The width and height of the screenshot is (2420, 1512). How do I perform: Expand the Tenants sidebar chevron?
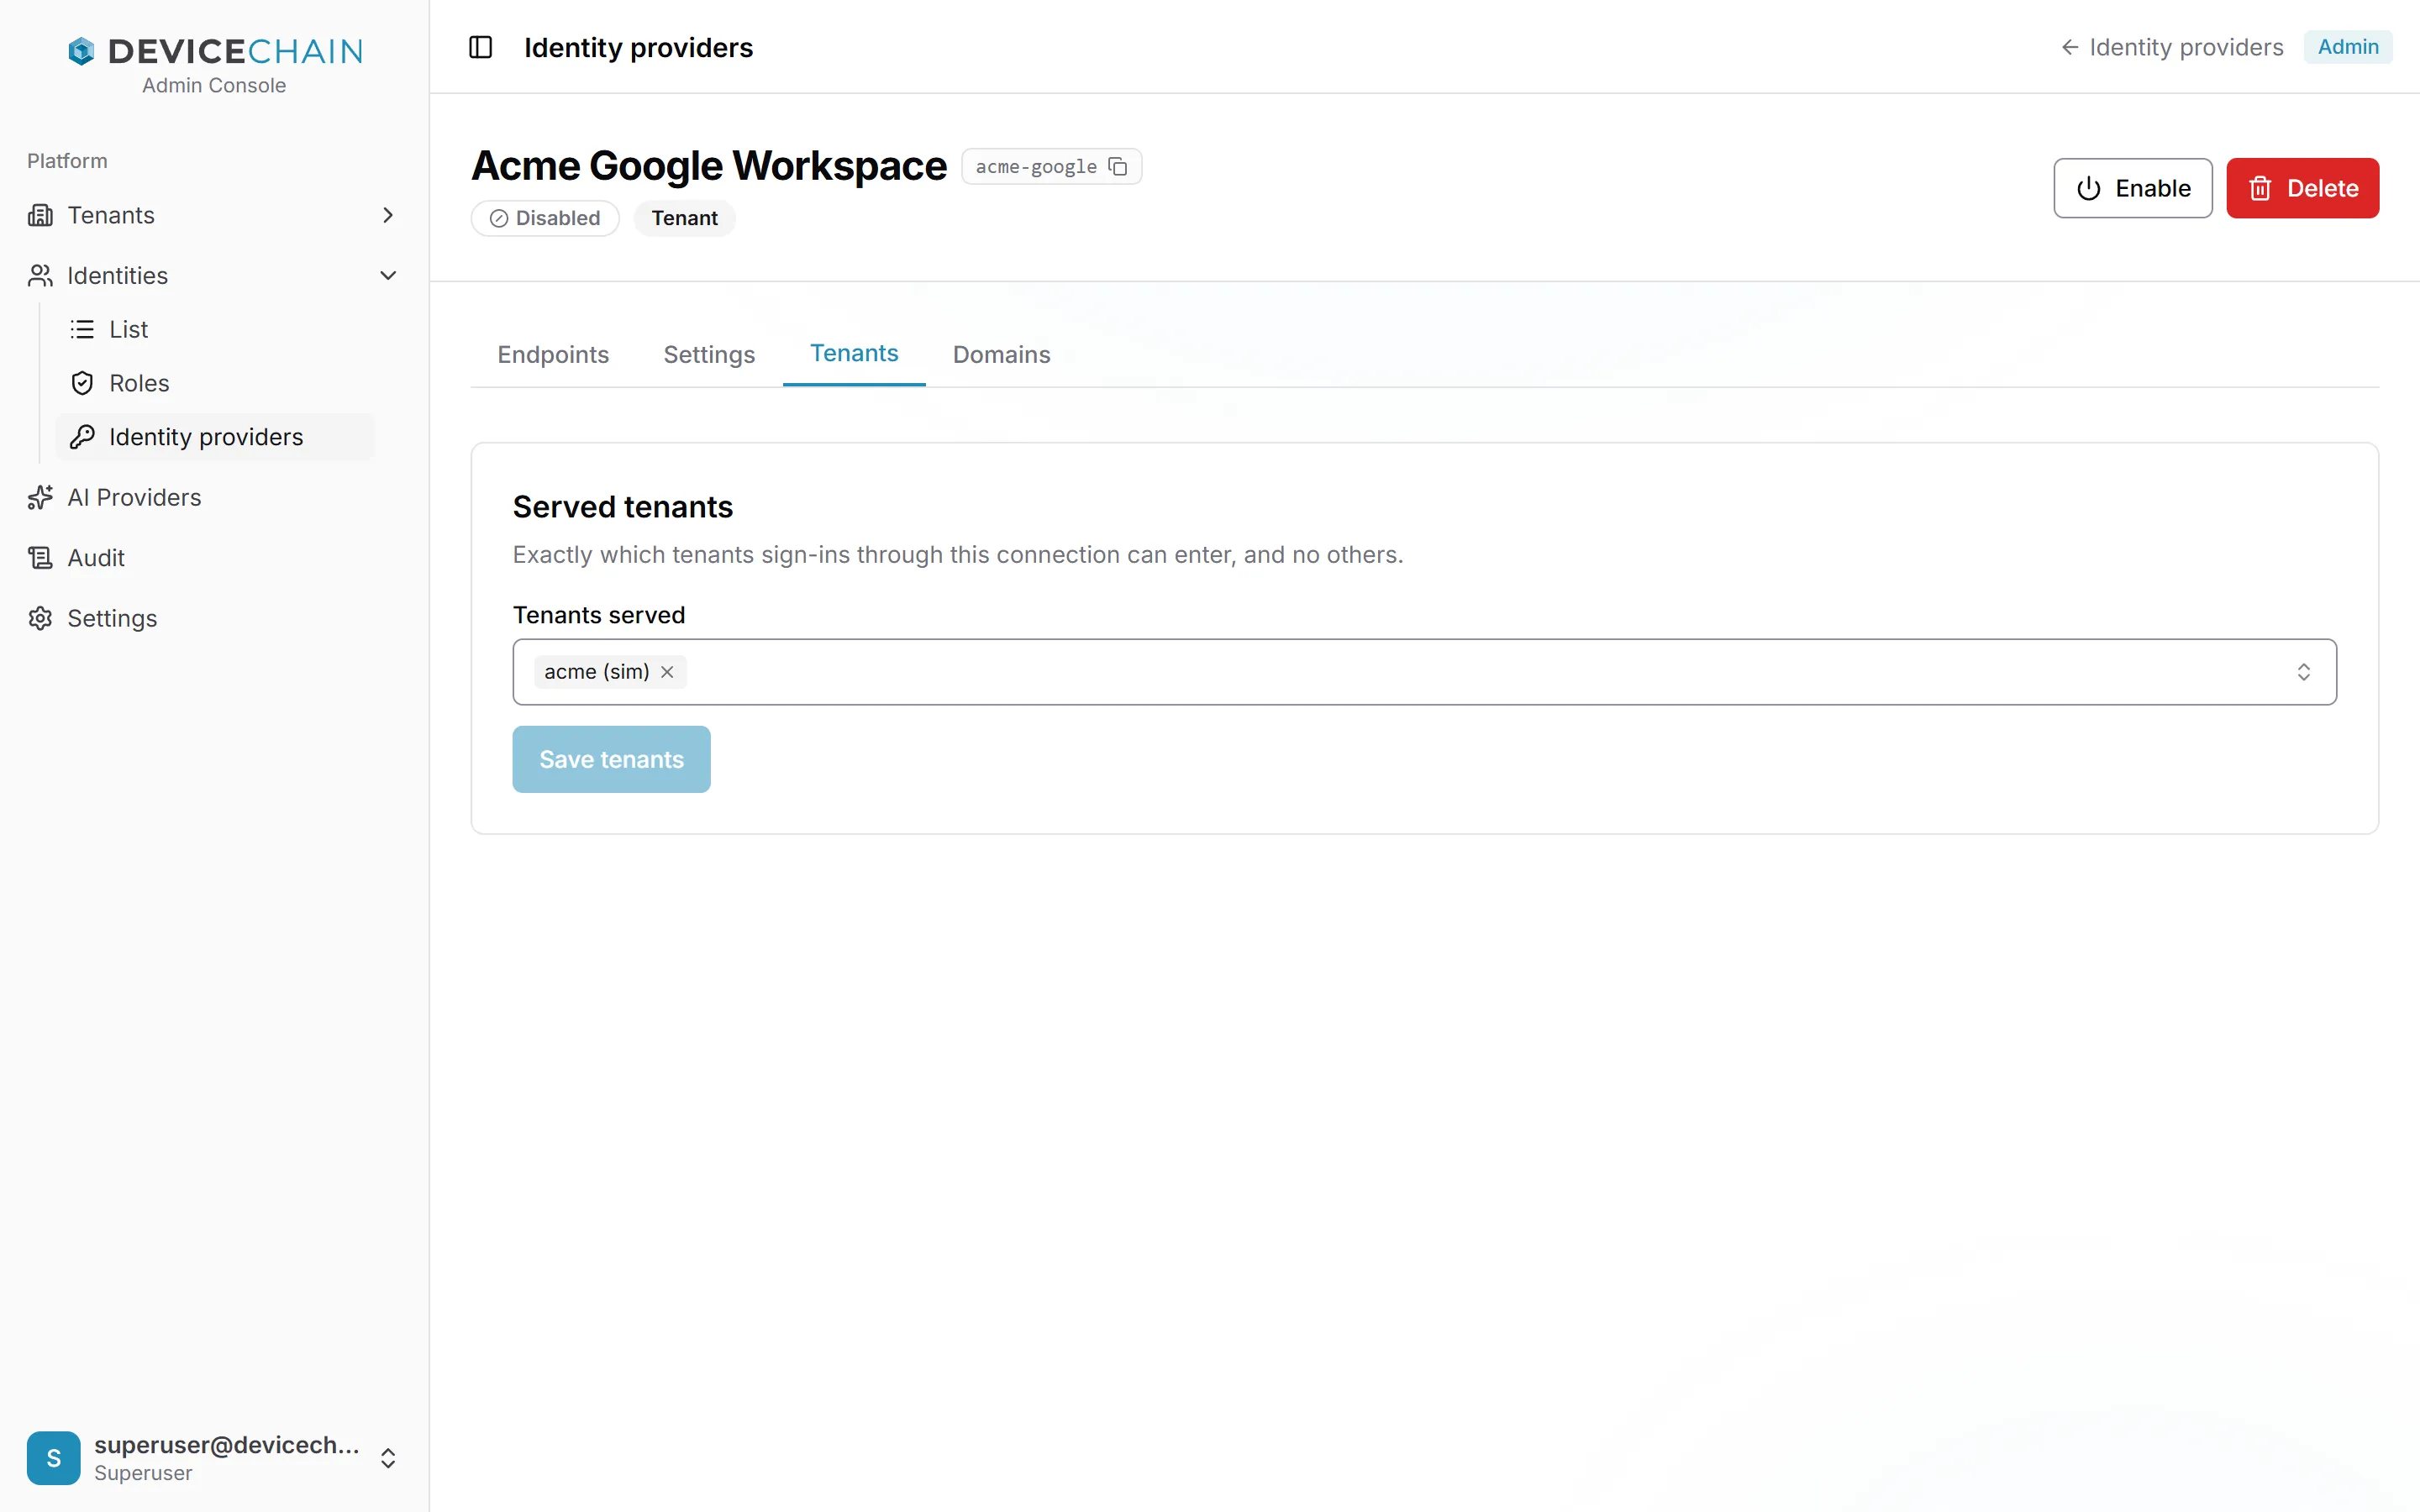[x=388, y=215]
